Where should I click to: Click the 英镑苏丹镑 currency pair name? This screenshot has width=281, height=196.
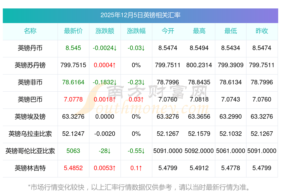(30, 65)
